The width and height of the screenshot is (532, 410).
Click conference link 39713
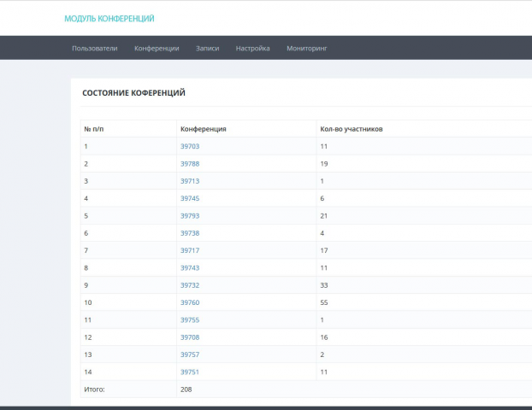point(190,181)
